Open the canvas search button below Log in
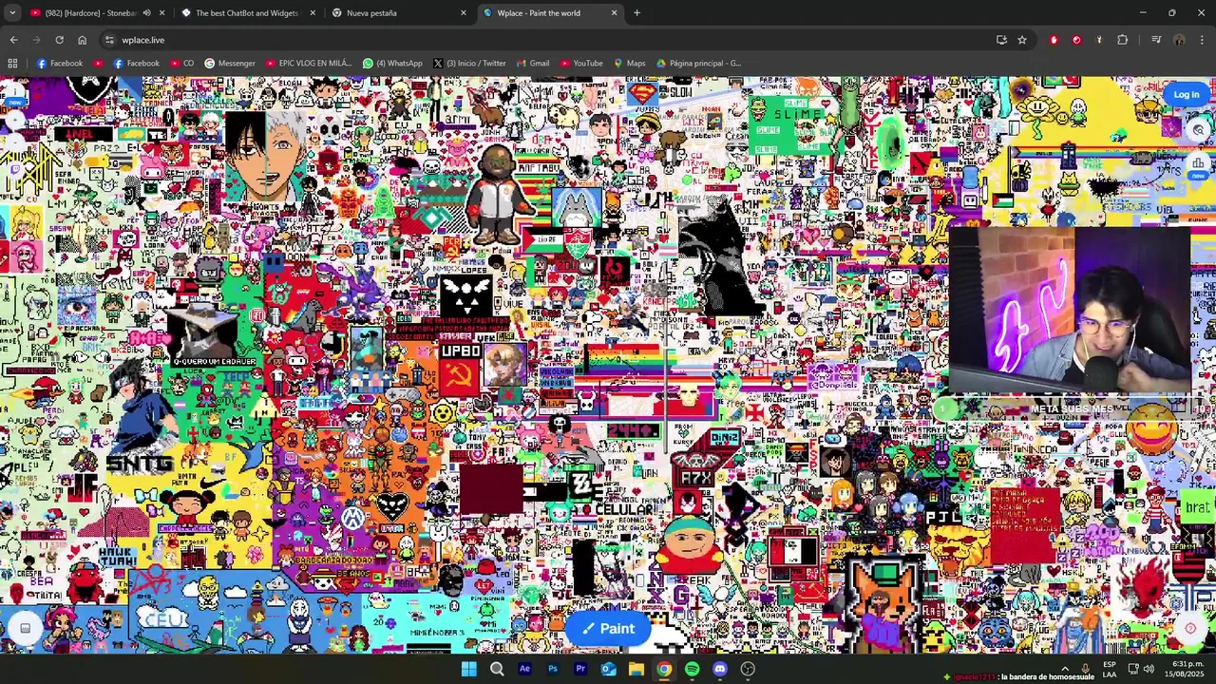Screen dimensions: 1216x684 [x=1198, y=129]
